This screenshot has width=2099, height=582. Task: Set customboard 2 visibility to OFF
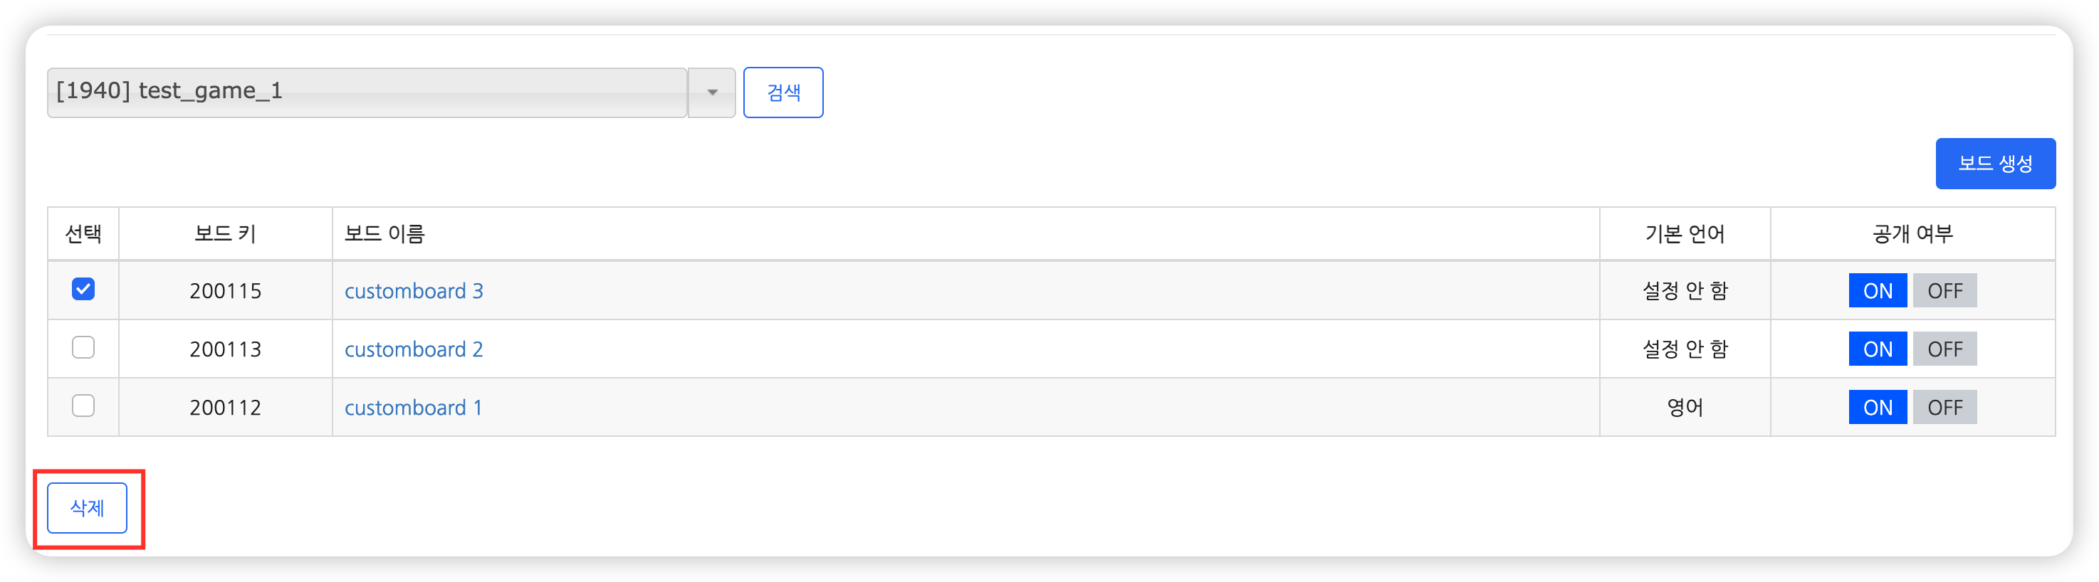pyautogui.click(x=1944, y=349)
